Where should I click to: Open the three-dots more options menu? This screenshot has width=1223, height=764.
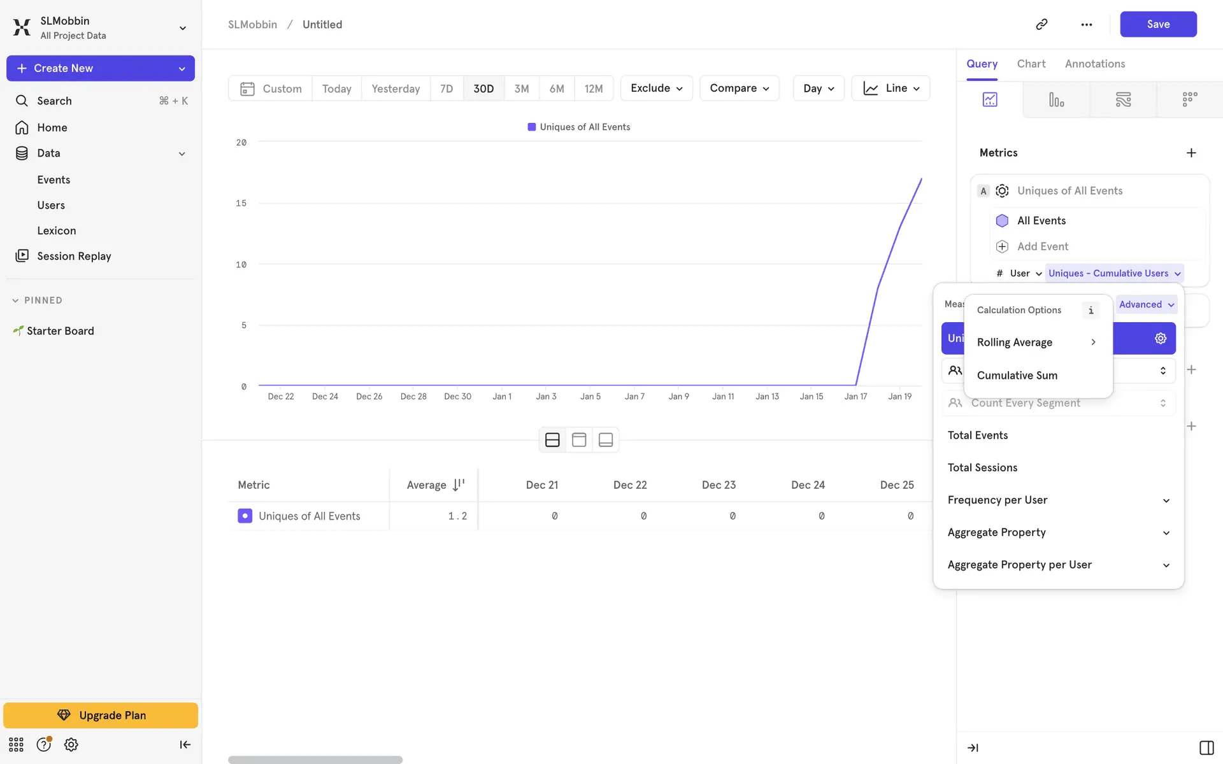1086,24
